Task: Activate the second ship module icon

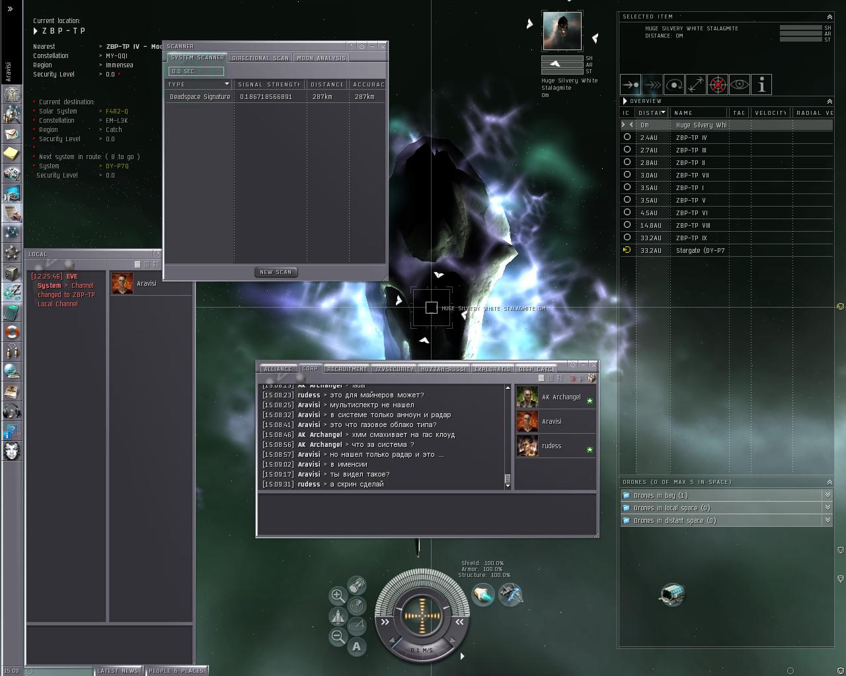Action: [510, 595]
